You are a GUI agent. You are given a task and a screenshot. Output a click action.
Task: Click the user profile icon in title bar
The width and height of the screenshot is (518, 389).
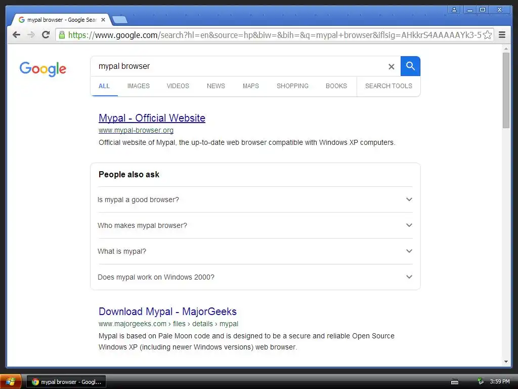coord(454,10)
